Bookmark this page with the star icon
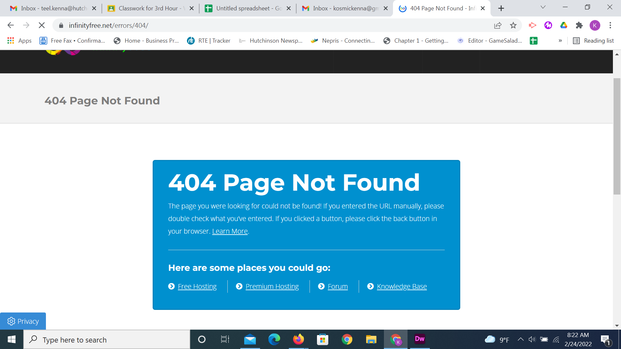 [513, 25]
